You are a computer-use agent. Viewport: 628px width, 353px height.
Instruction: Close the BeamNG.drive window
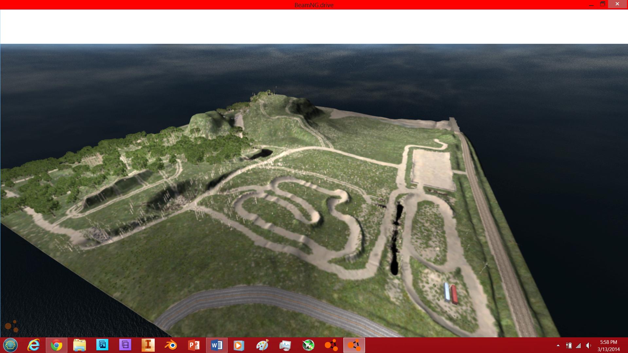(617, 4)
